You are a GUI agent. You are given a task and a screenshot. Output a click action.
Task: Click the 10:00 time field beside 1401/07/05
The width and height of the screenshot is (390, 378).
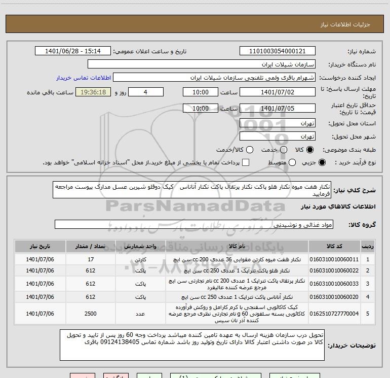201,108
